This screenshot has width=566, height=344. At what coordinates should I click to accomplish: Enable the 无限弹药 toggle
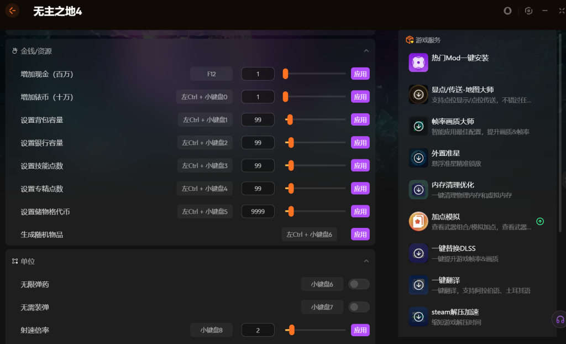359,284
